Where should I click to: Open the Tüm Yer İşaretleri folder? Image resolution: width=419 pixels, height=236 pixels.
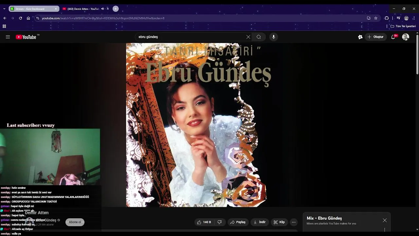tap(403, 26)
